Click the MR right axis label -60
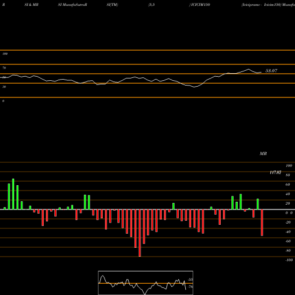 [x=288, y=241]
